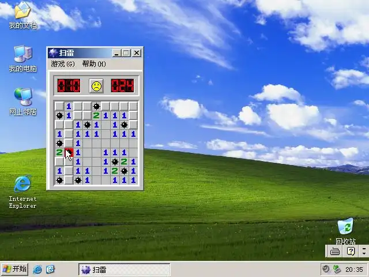Click the bottom-row mine left of a 1

click(78, 181)
